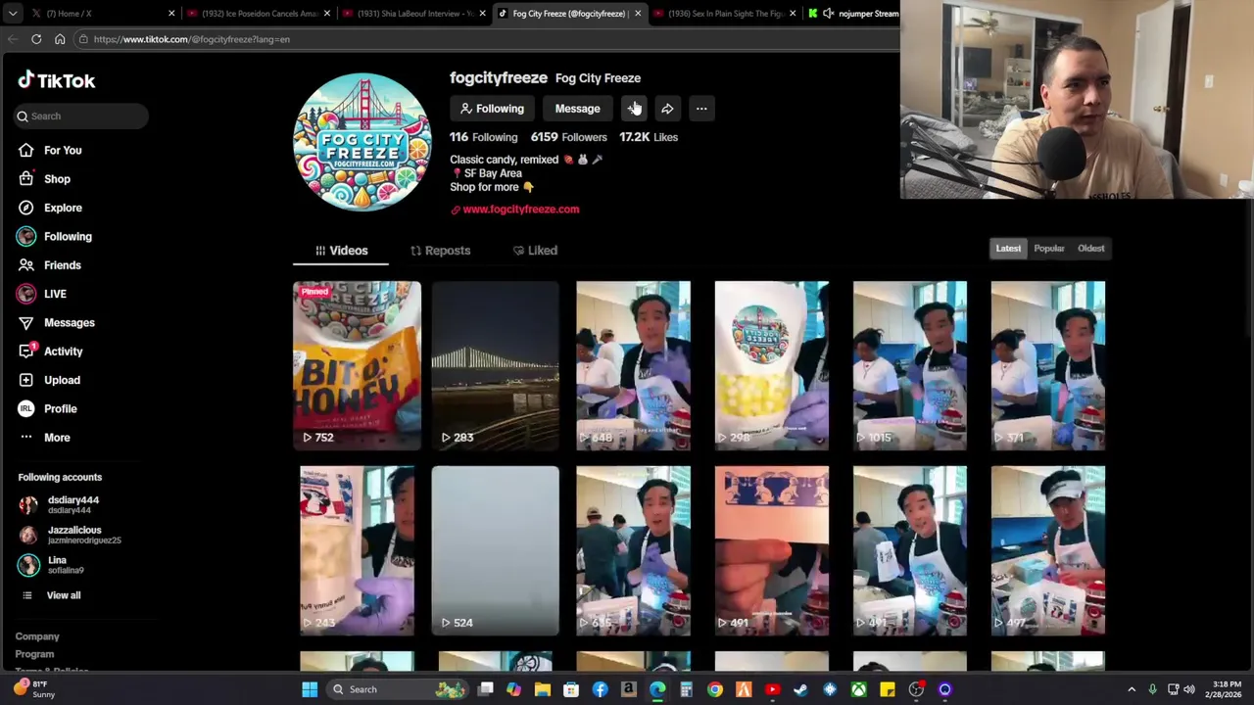Open the yellow candy bag video, 298 views

(771, 366)
